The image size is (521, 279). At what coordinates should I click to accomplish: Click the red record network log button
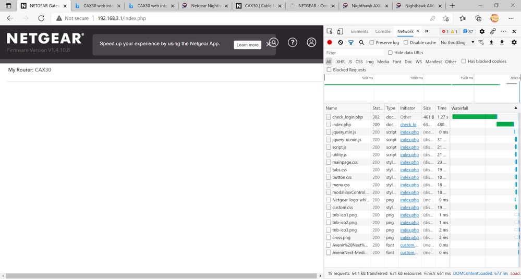click(x=330, y=42)
